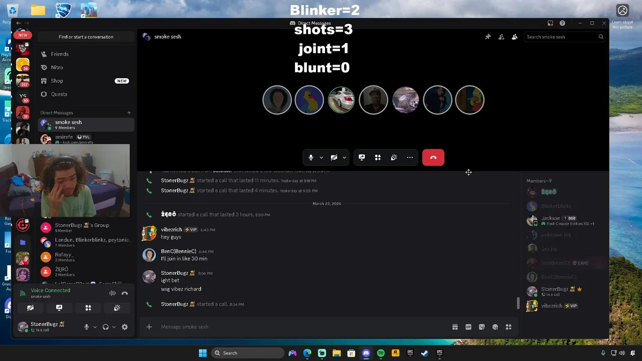Open Windows Start menu

click(x=203, y=353)
